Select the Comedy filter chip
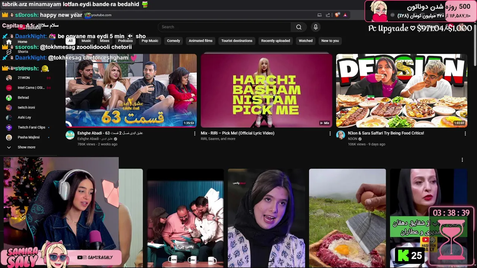 [173, 41]
